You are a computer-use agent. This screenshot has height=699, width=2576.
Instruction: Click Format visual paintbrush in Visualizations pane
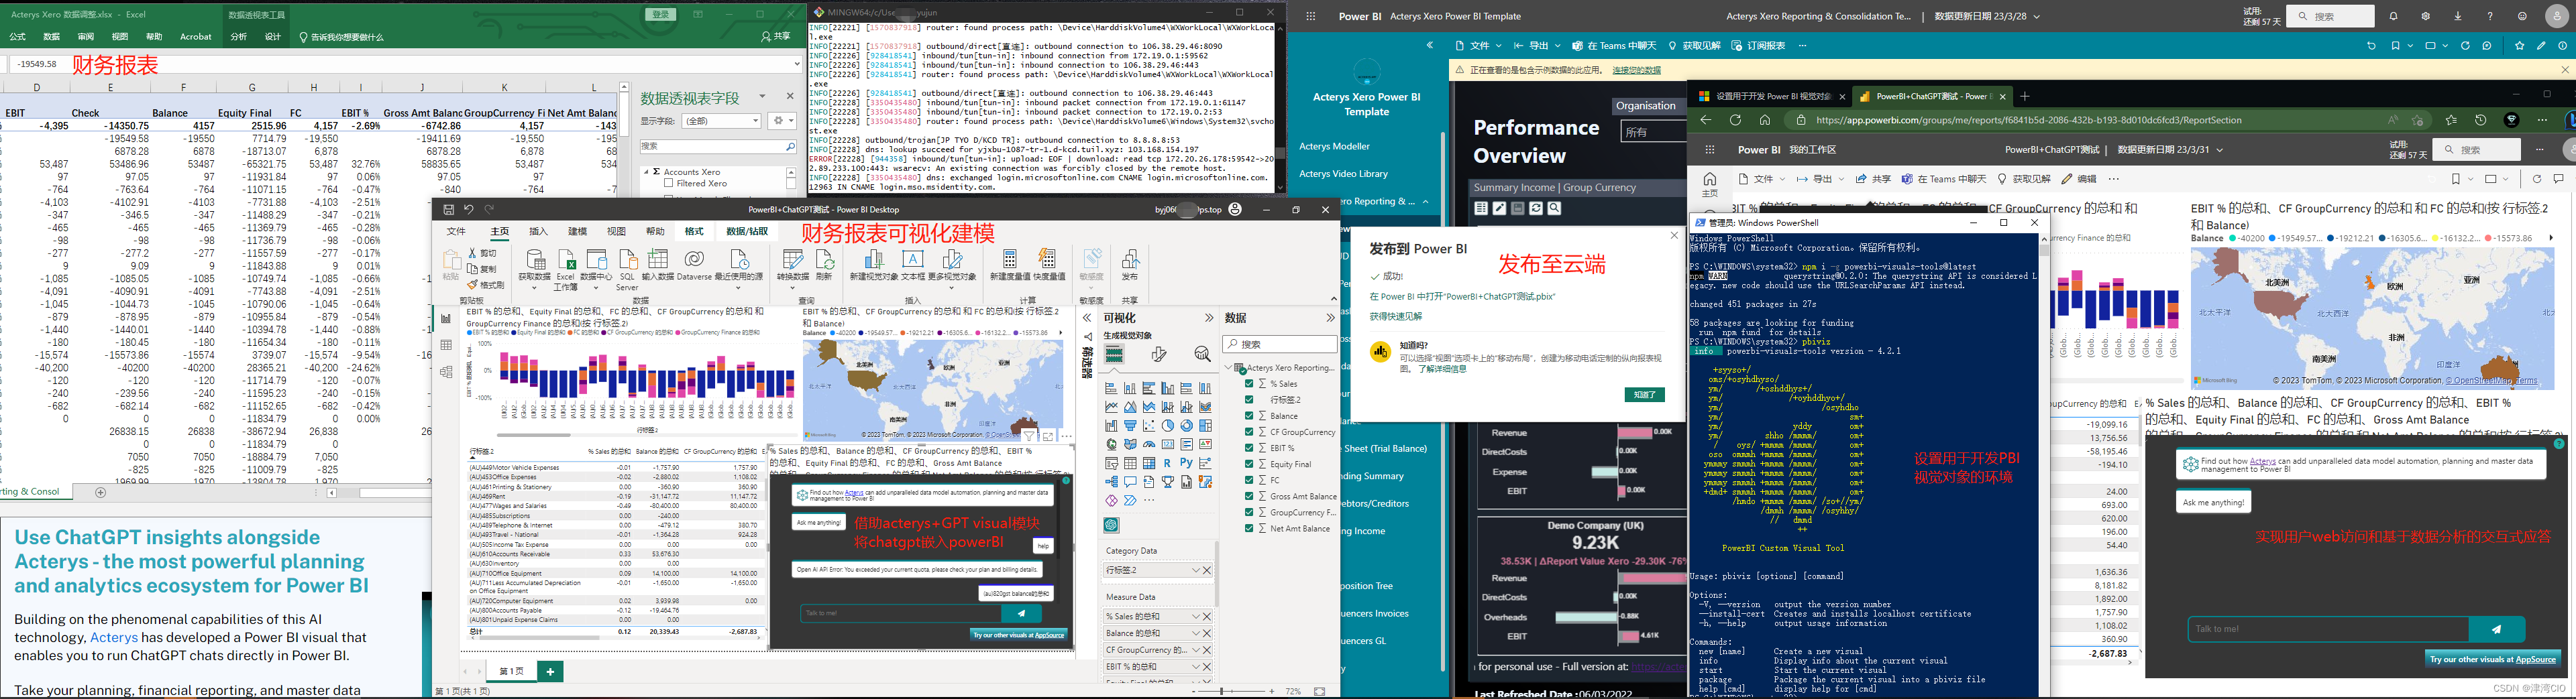(x=1159, y=355)
